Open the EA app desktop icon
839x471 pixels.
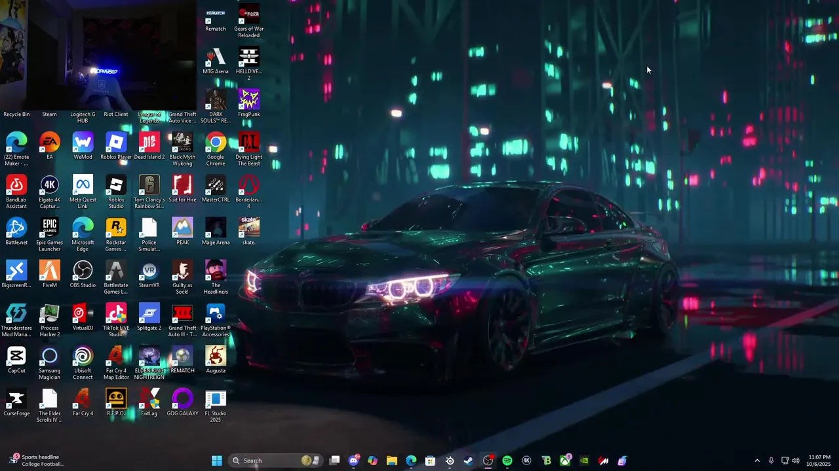click(x=50, y=146)
